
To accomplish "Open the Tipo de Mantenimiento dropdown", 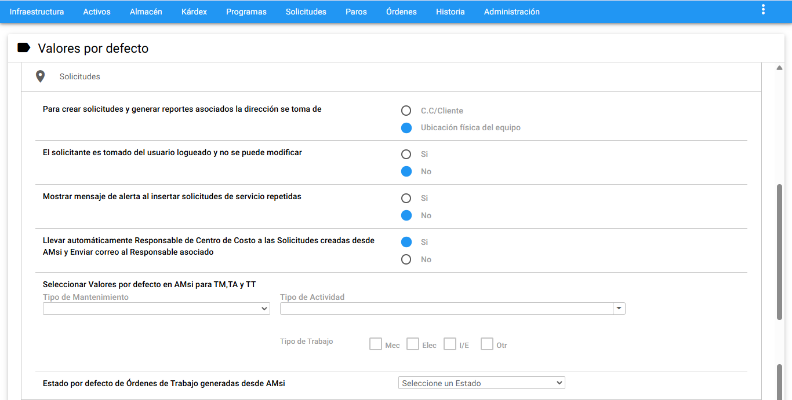I will coord(157,309).
